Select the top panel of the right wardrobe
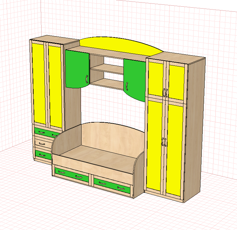 176,58
